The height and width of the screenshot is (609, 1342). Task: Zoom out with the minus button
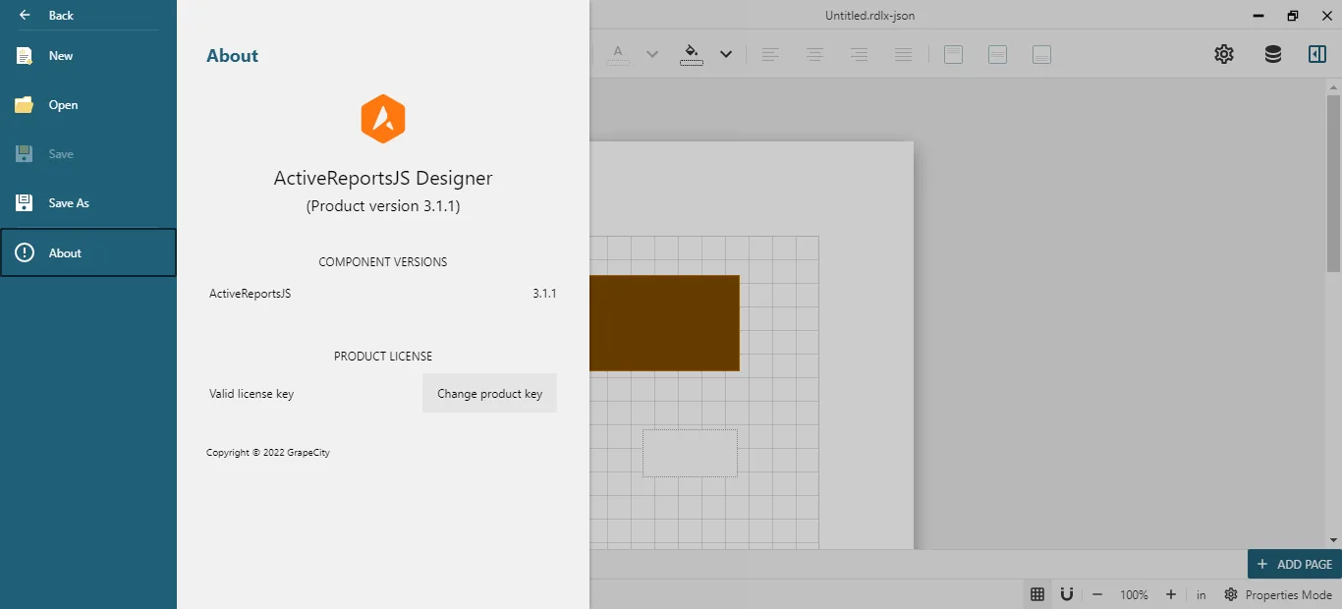1097,594
